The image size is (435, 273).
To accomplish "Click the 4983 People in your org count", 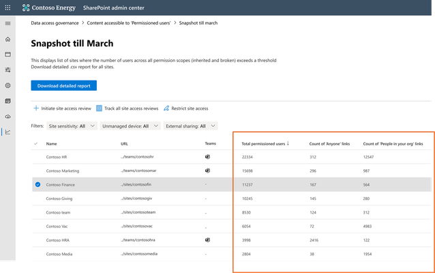I will tap(367, 227).
